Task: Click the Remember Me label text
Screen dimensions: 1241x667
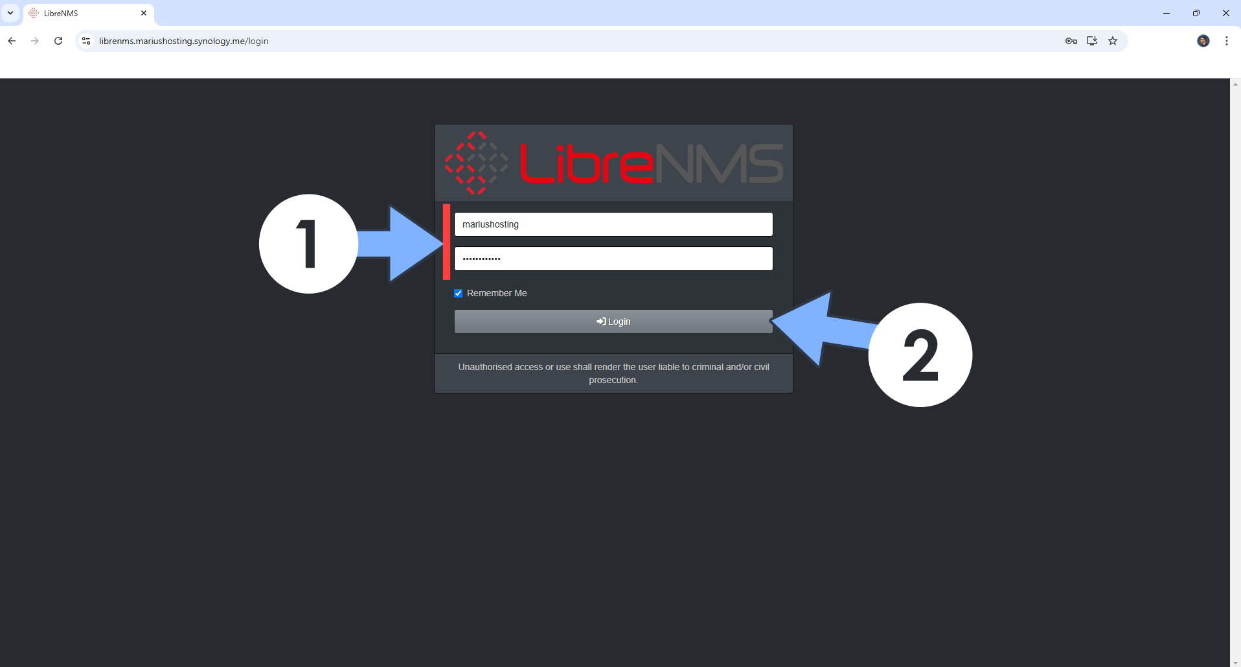Action: 497,293
